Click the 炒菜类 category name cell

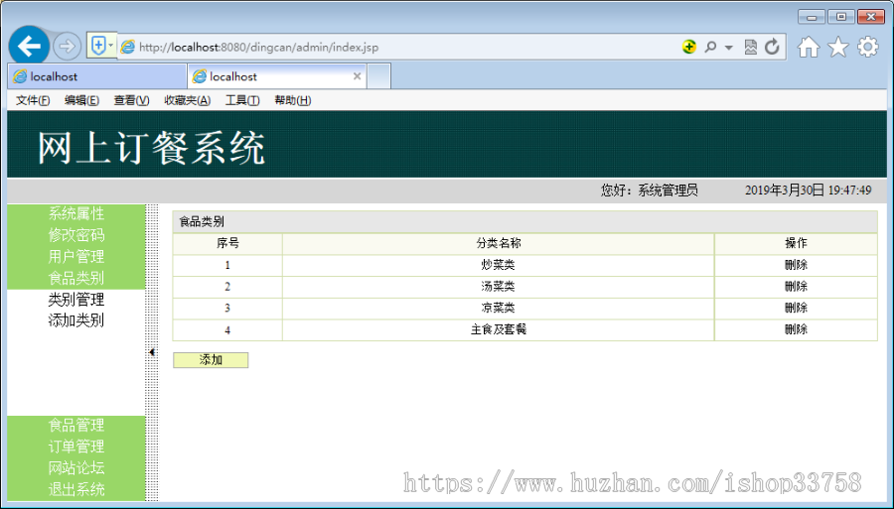point(499,265)
